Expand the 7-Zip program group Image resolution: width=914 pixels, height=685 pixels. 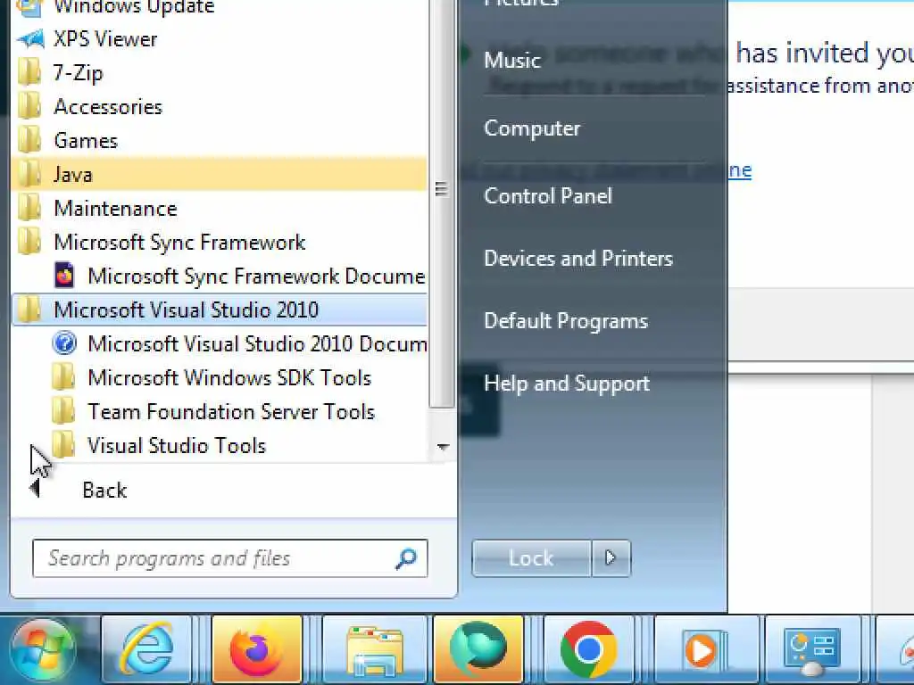pyautogui.click(x=220, y=73)
